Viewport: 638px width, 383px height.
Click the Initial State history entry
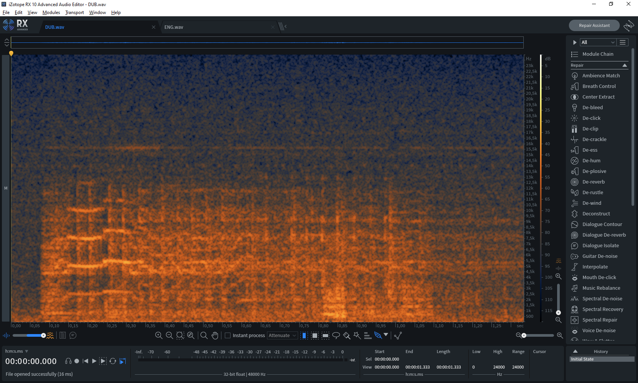[x=602, y=359]
